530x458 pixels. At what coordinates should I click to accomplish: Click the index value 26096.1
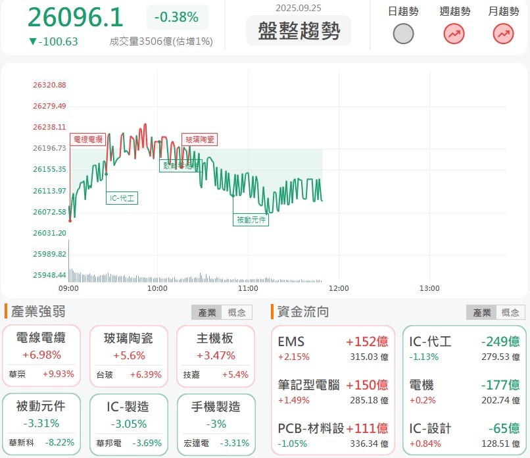75,17
